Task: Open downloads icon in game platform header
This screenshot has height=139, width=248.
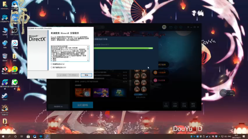Action: pyautogui.click(x=181, y=27)
